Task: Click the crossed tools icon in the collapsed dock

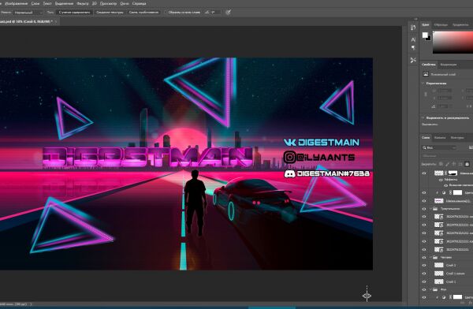Action: tap(413, 61)
